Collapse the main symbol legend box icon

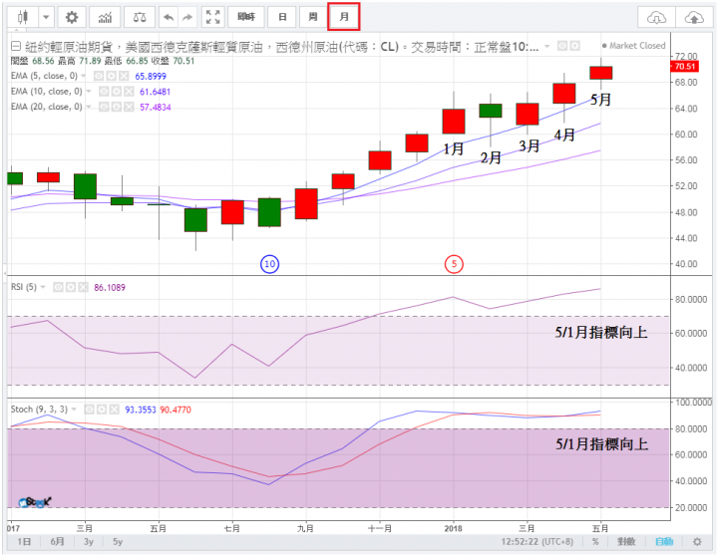(16, 46)
